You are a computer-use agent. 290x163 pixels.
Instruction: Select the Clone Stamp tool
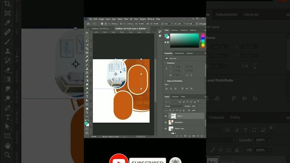87,68
